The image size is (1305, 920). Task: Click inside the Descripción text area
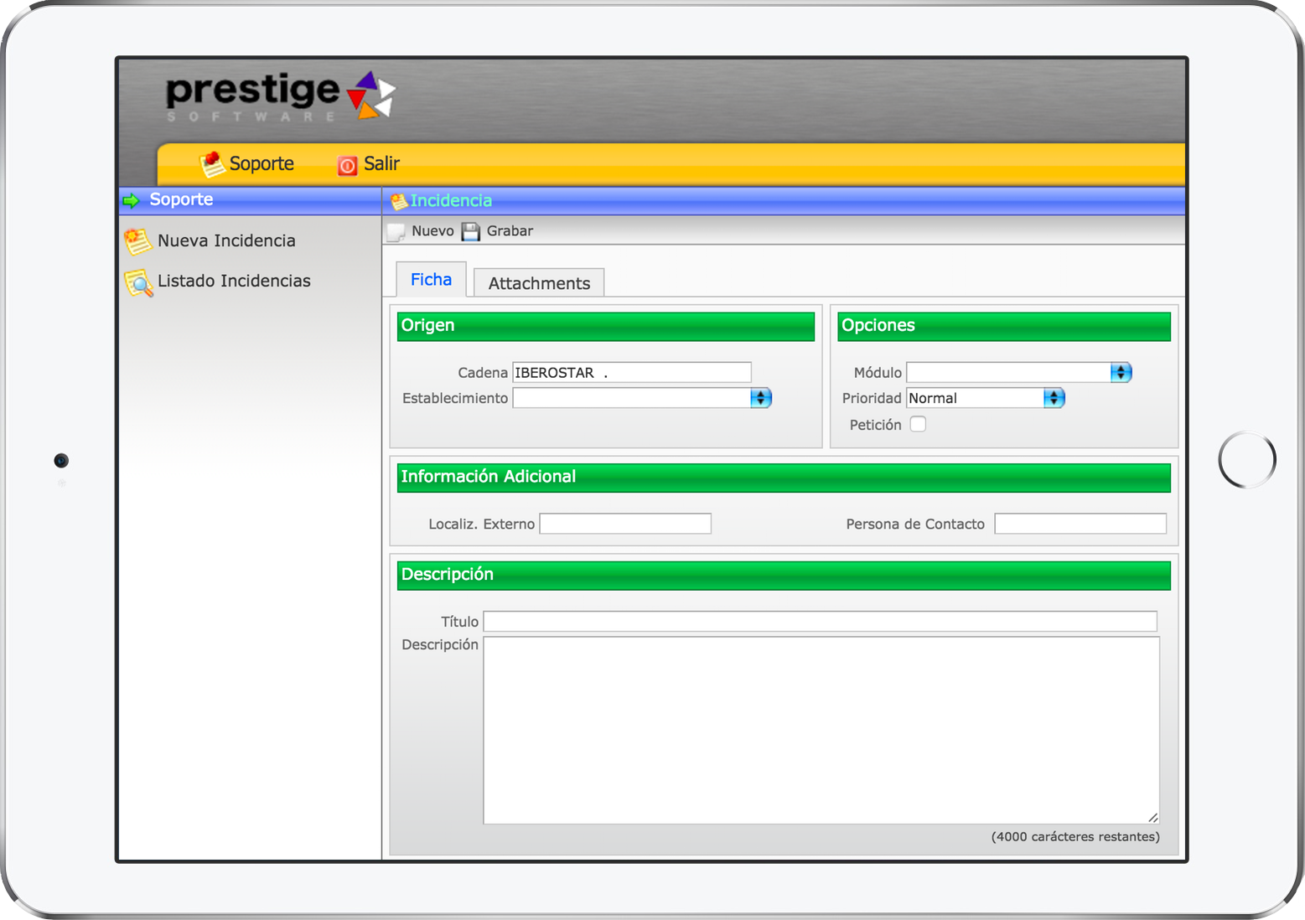click(821, 730)
